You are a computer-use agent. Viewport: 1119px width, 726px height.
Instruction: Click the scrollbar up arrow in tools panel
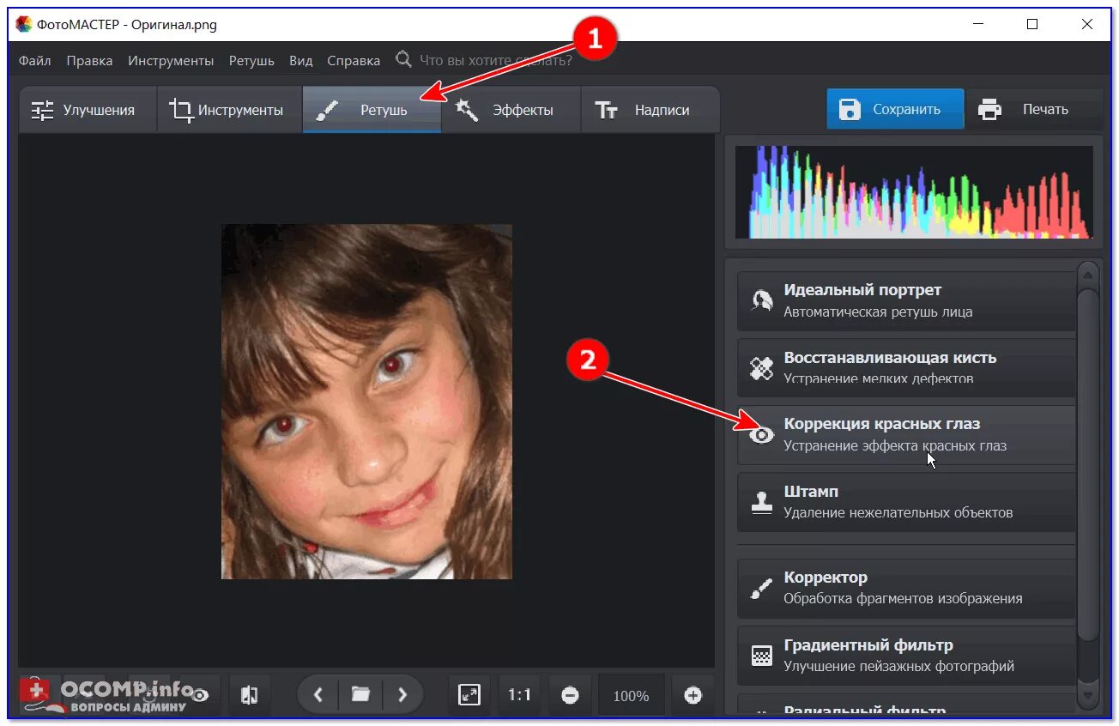(1088, 275)
